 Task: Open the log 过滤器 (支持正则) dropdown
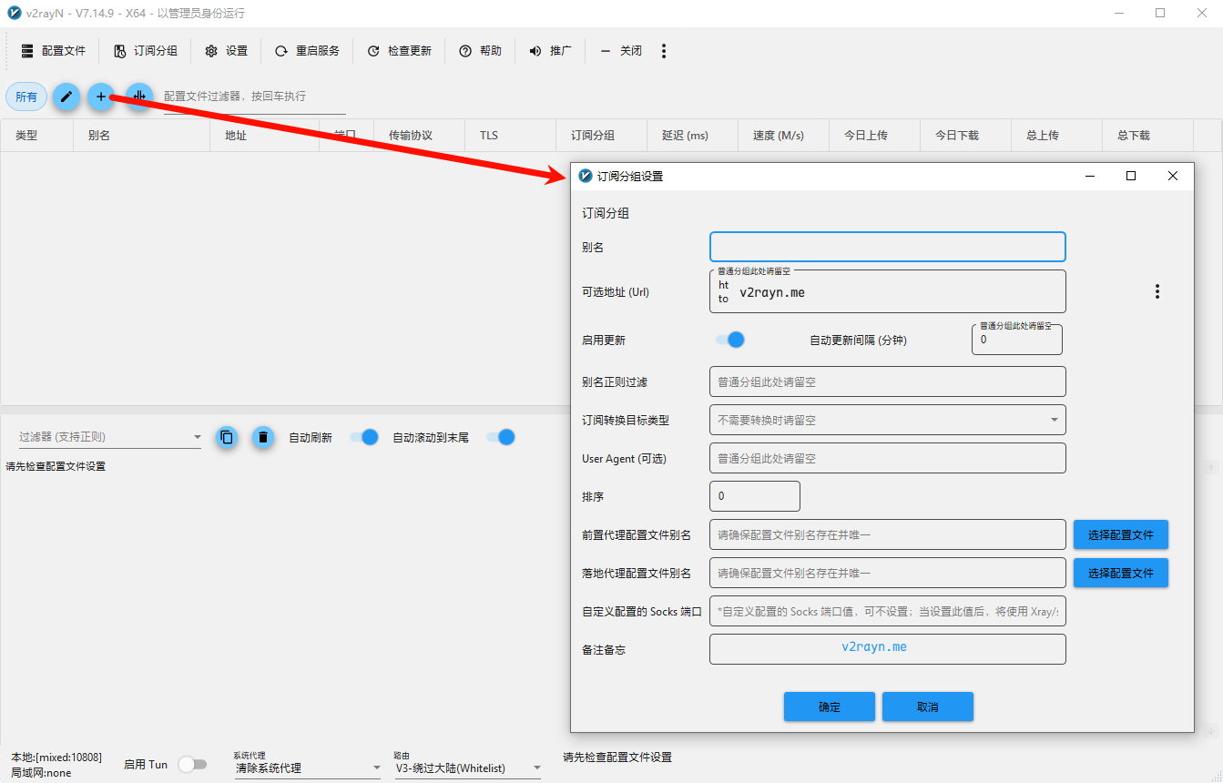point(110,437)
